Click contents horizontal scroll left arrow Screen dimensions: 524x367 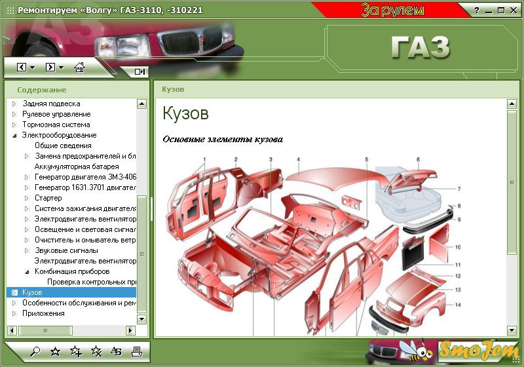pos(12,330)
